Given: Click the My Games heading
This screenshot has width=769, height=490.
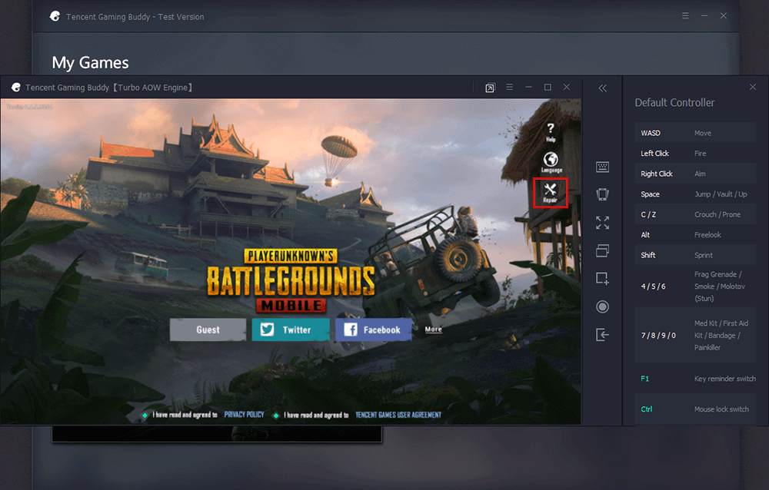Looking at the screenshot, I should [x=90, y=63].
